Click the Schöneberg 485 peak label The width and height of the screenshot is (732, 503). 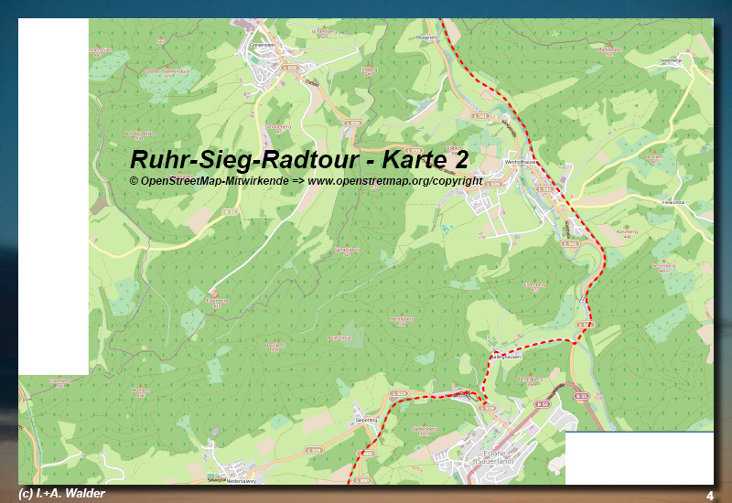(x=278, y=129)
